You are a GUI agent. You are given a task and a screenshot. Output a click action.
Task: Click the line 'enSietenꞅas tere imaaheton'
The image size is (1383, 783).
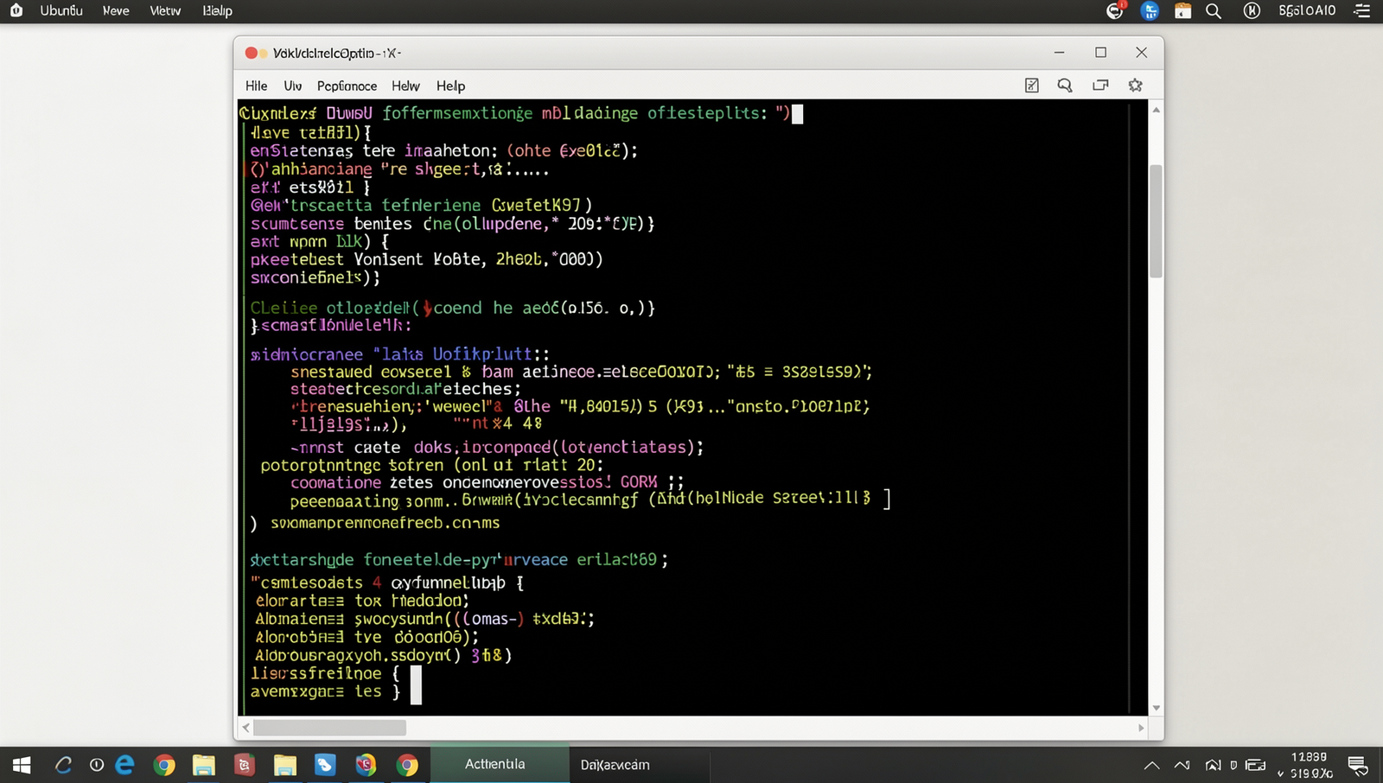click(x=443, y=150)
